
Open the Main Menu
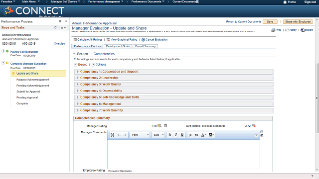tap(31, 1)
